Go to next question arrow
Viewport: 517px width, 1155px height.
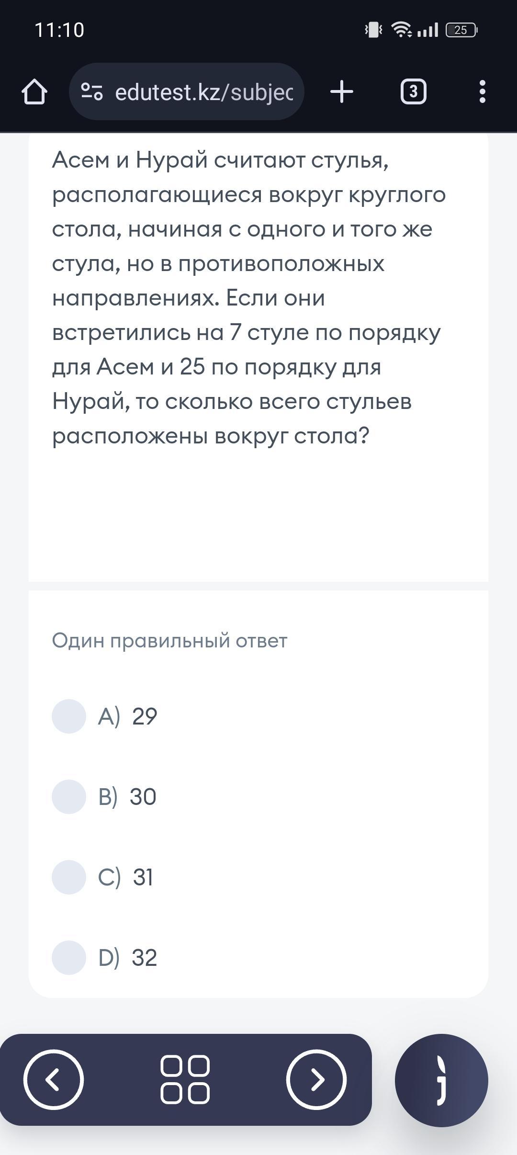tap(316, 1079)
